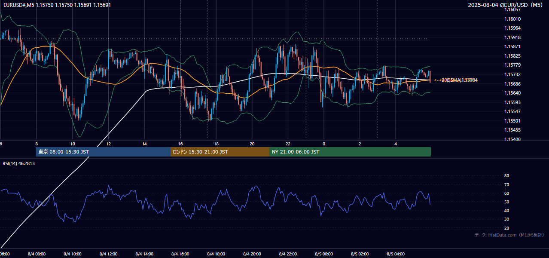Click hour marker 0 under price chart
This screenshot has height=258, width=549.
click(x=324, y=144)
